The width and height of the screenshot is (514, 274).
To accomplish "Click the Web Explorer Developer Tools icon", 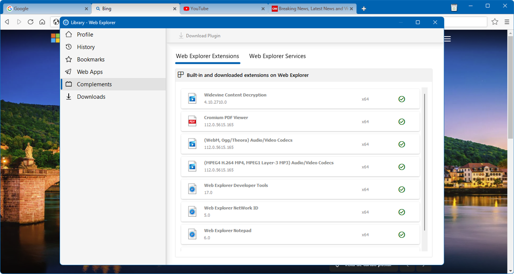I will pyautogui.click(x=192, y=189).
